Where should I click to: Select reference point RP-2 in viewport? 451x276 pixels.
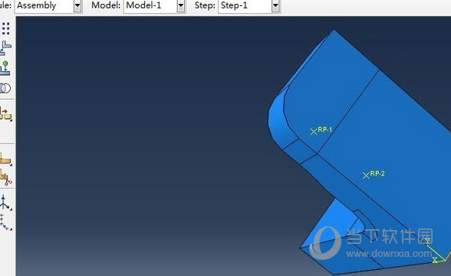(x=366, y=176)
